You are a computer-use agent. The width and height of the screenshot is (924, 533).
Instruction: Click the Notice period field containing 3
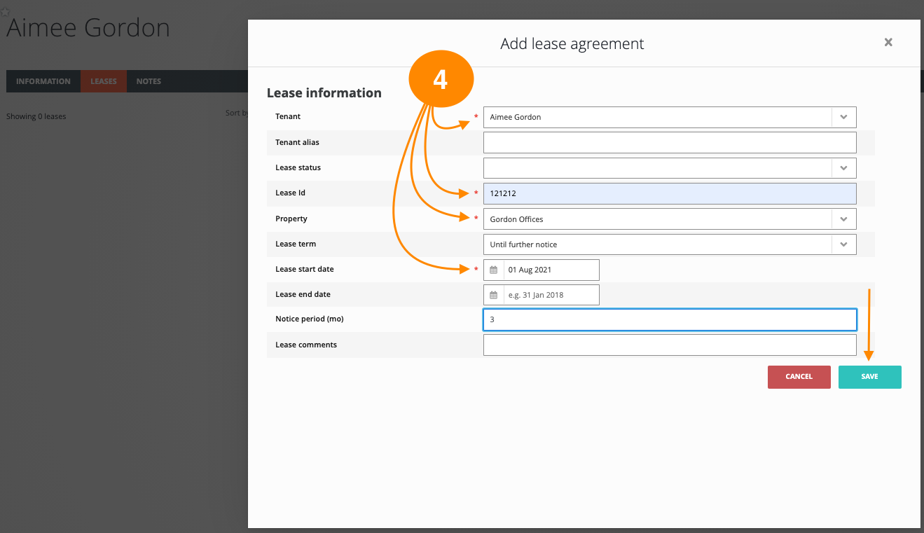point(670,319)
